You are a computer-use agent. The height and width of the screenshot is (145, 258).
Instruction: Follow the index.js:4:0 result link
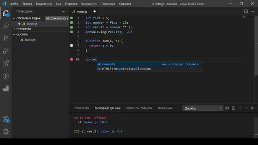pos(111,131)
